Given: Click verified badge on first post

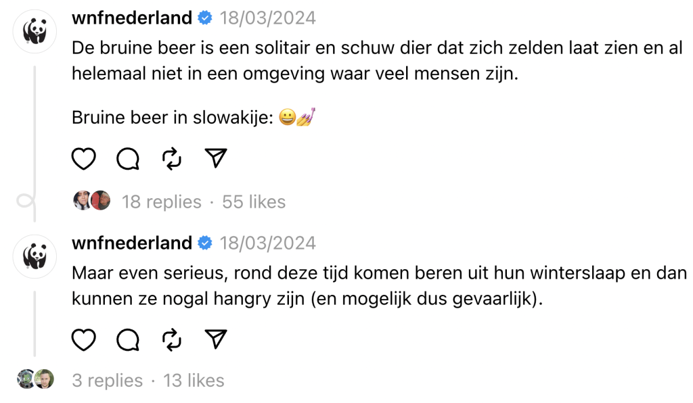Looking at the screenshot, I should 205,19.
